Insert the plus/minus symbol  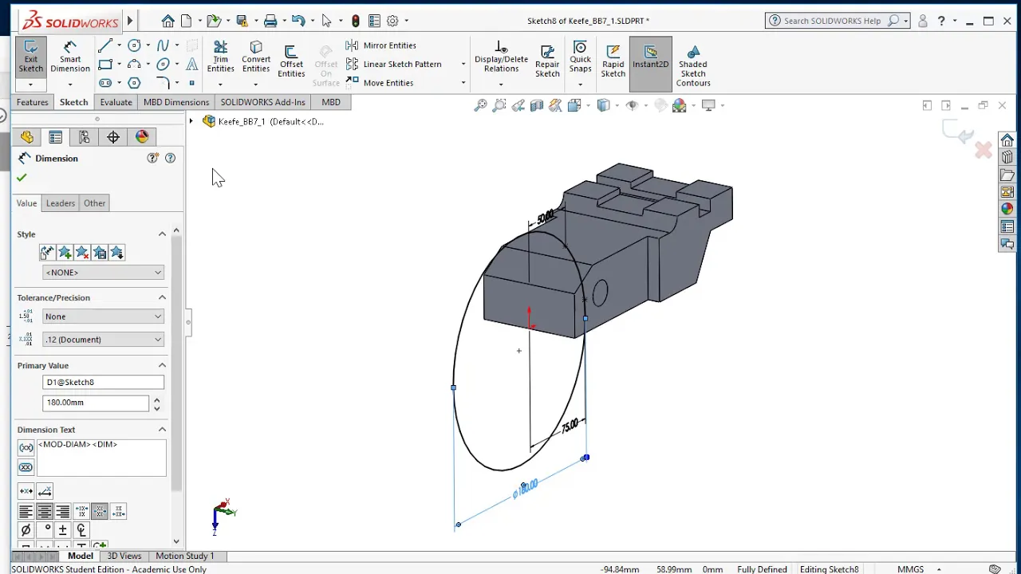click(x=62, y=530)
